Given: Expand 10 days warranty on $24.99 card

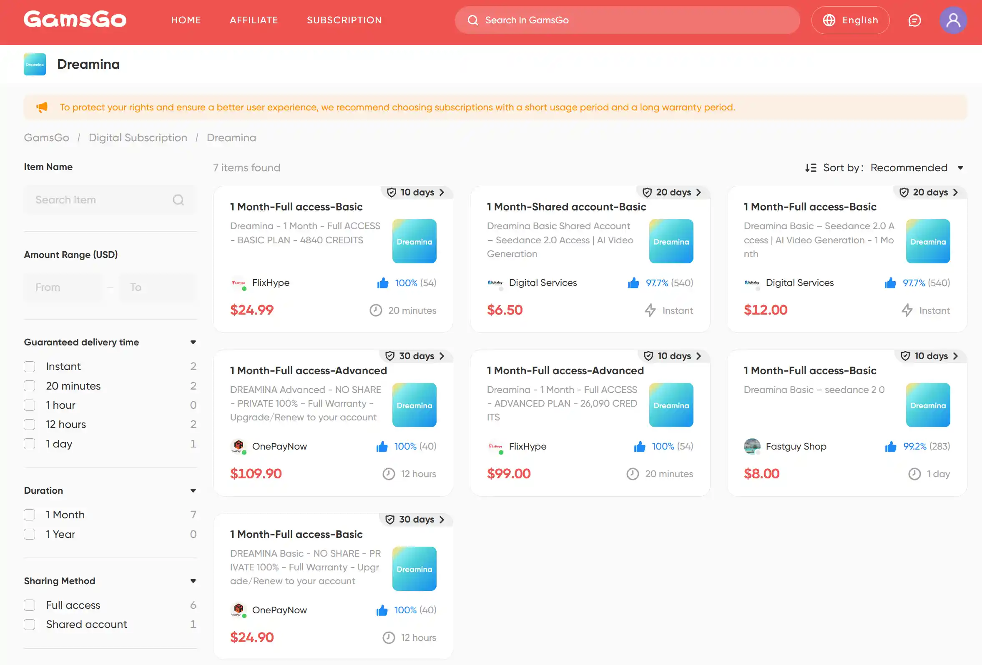Looking at the screenshot, I should click(x=416, y=192).
